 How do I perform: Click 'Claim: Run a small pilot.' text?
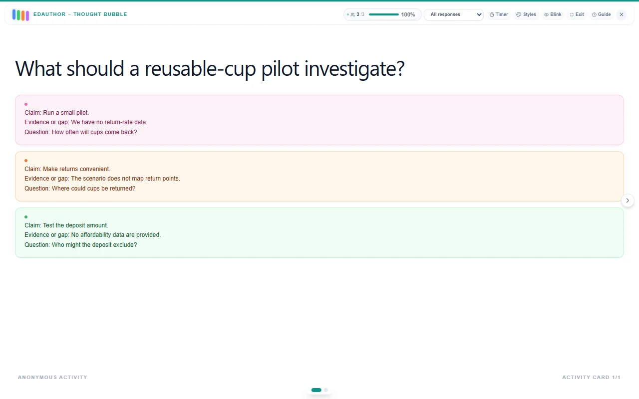pyautogui.click(x=57, y=113)
